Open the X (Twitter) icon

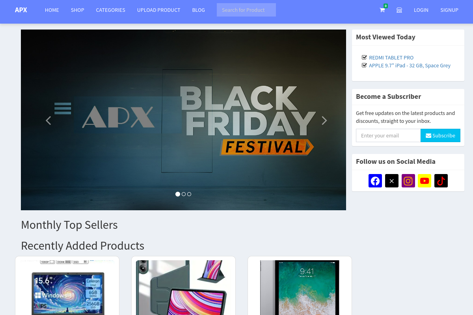[392, 181]
